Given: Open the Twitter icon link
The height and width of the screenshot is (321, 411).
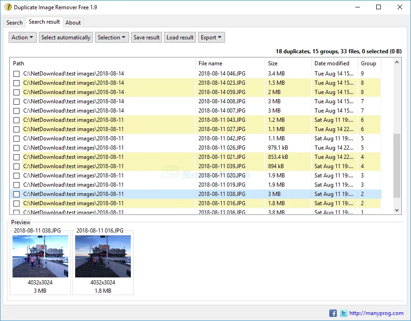Looking at the screenshot, I should tap(343, 313).
